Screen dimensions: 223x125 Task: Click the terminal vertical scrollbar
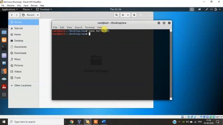point(171,65)
